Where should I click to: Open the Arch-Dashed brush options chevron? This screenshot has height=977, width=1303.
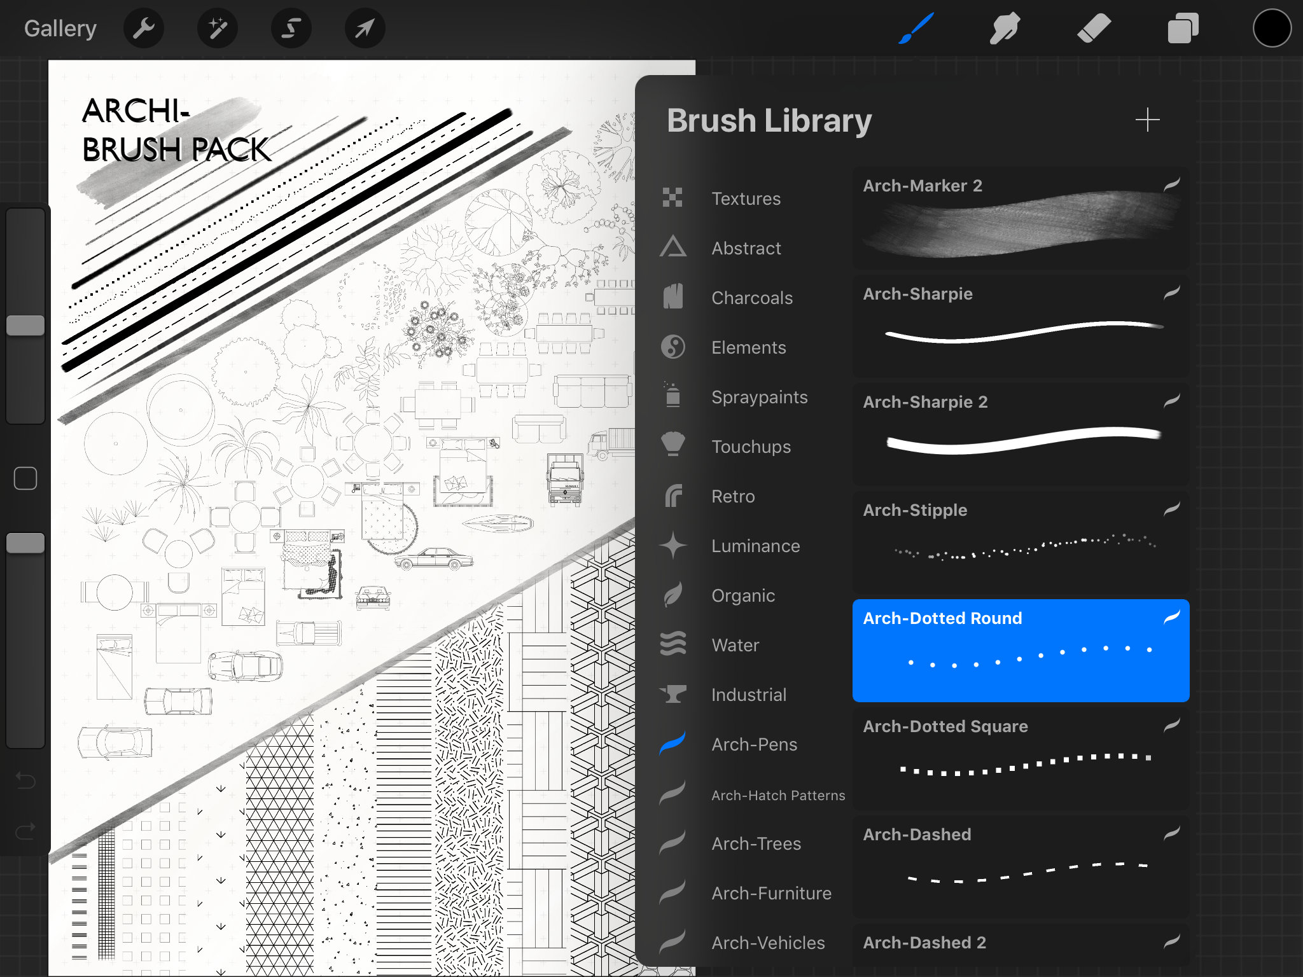[x=1169, y=834]
